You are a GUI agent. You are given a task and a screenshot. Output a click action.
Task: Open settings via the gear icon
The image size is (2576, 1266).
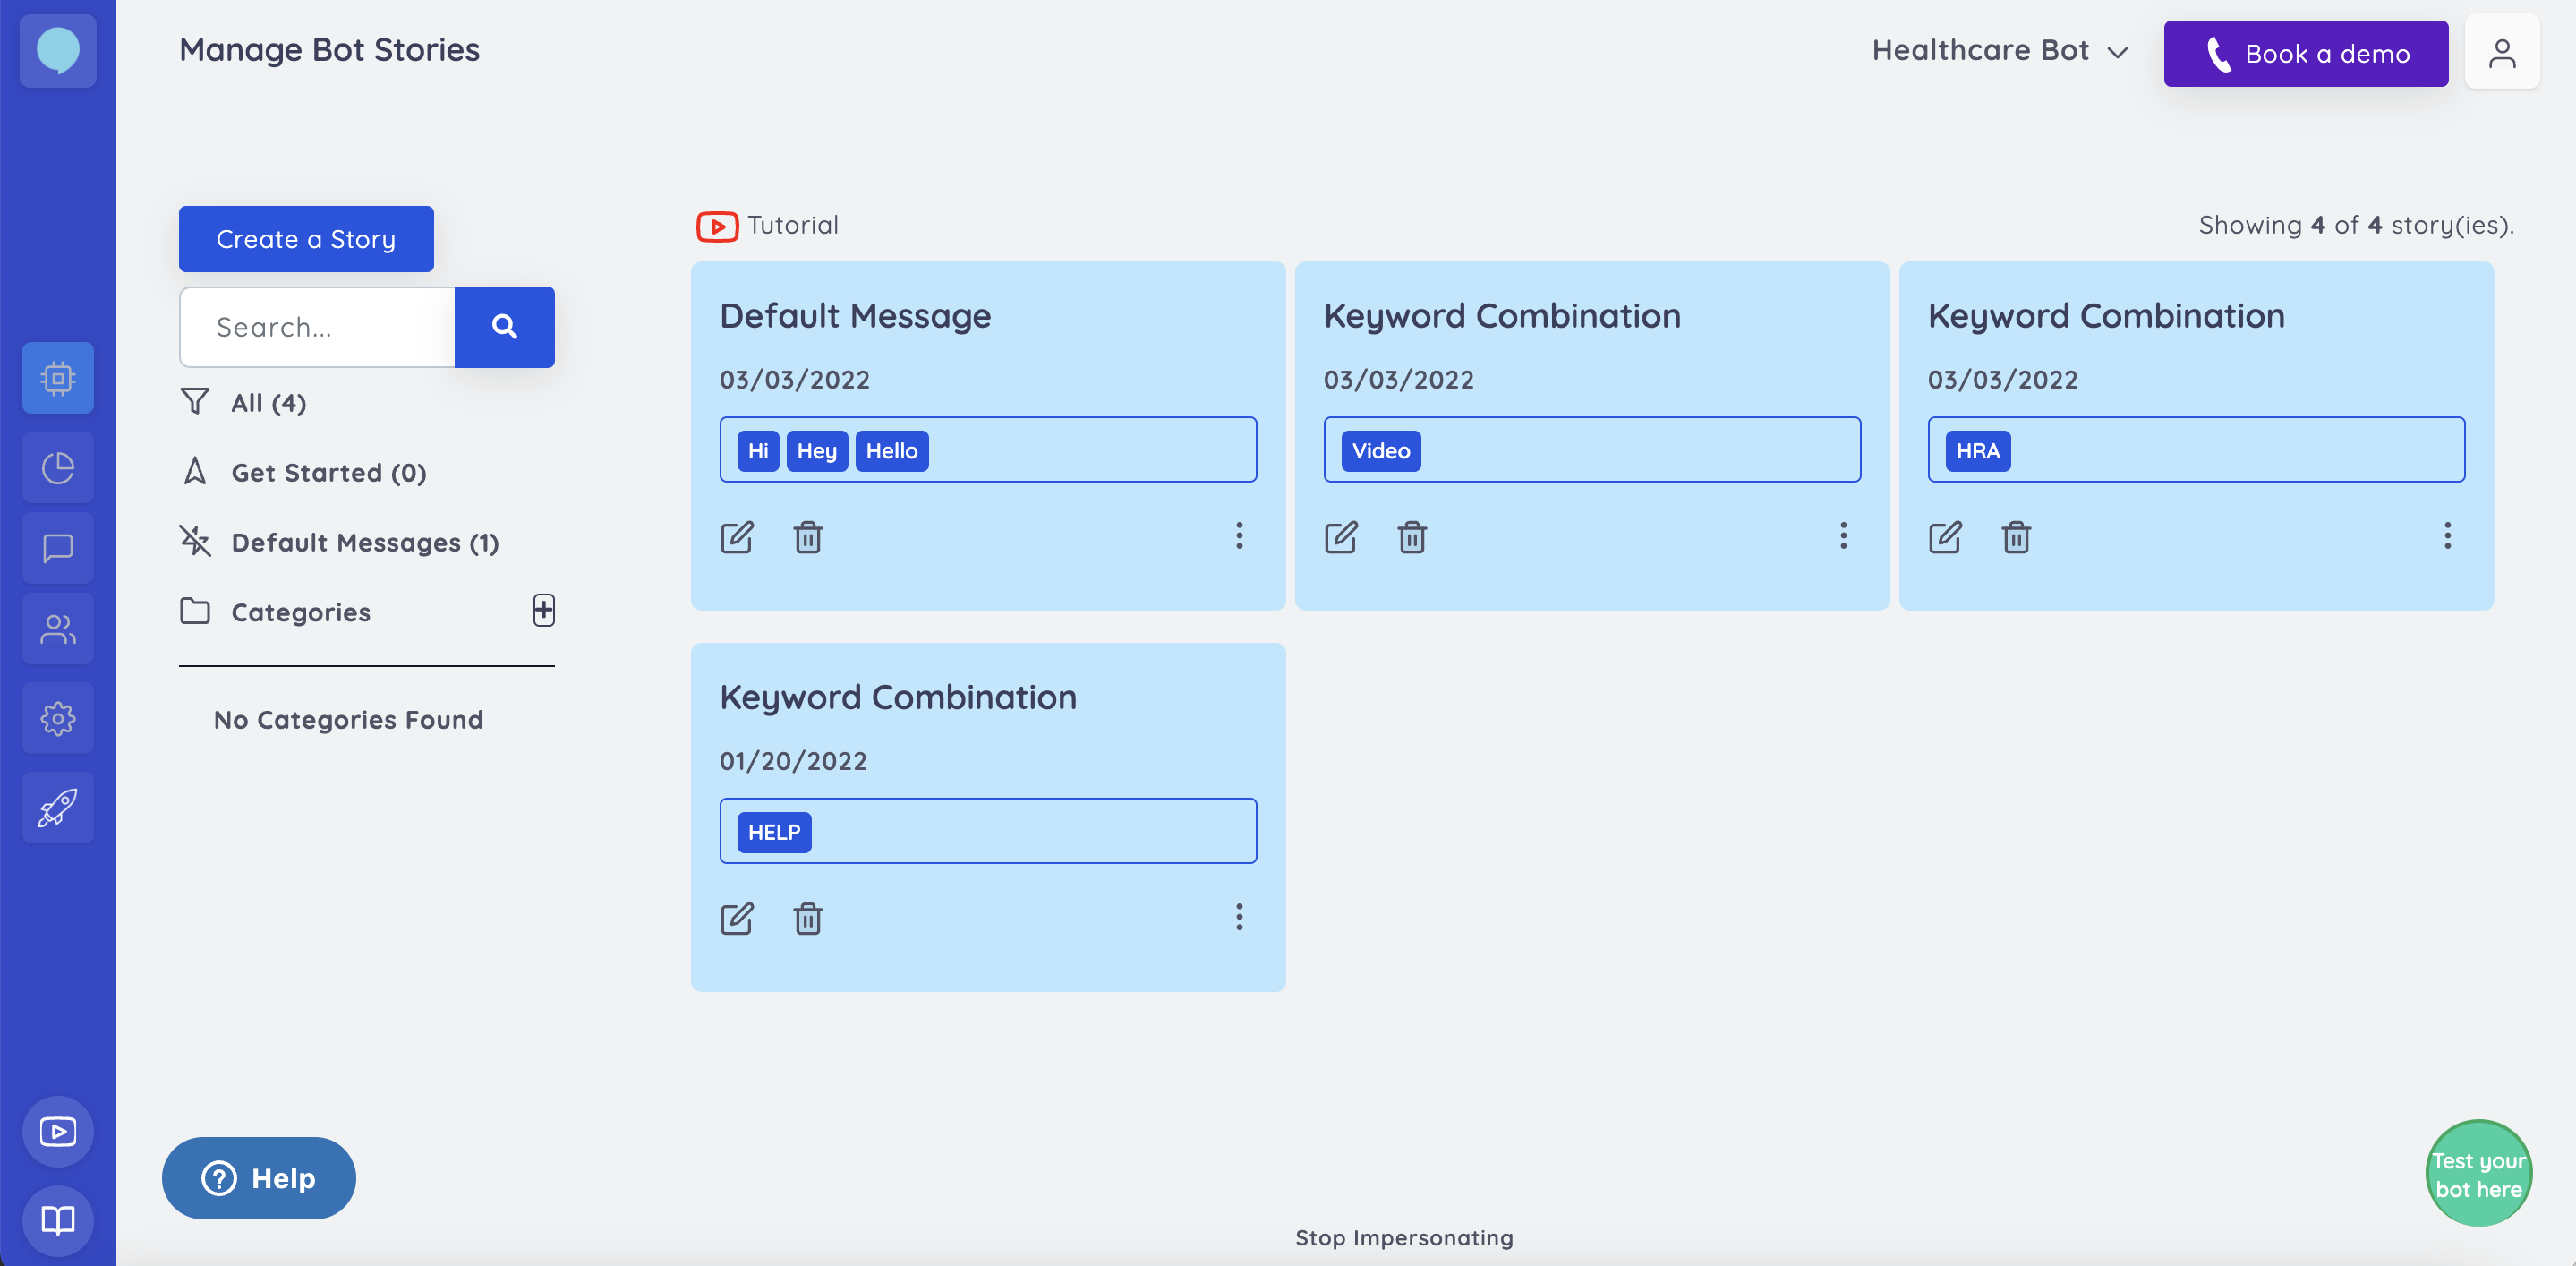[57, 717]
